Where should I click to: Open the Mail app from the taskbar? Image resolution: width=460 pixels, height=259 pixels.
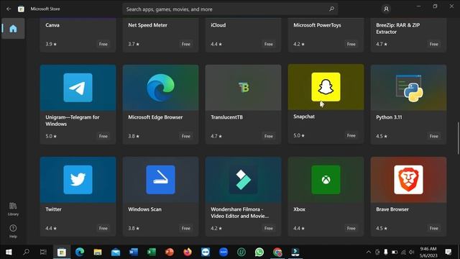(116, 252)
